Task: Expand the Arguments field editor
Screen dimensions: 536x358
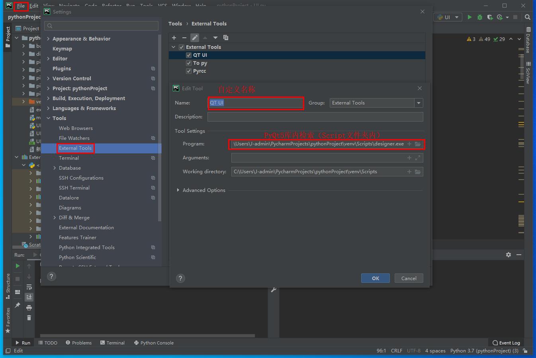Action: click(x=418, y=158)
